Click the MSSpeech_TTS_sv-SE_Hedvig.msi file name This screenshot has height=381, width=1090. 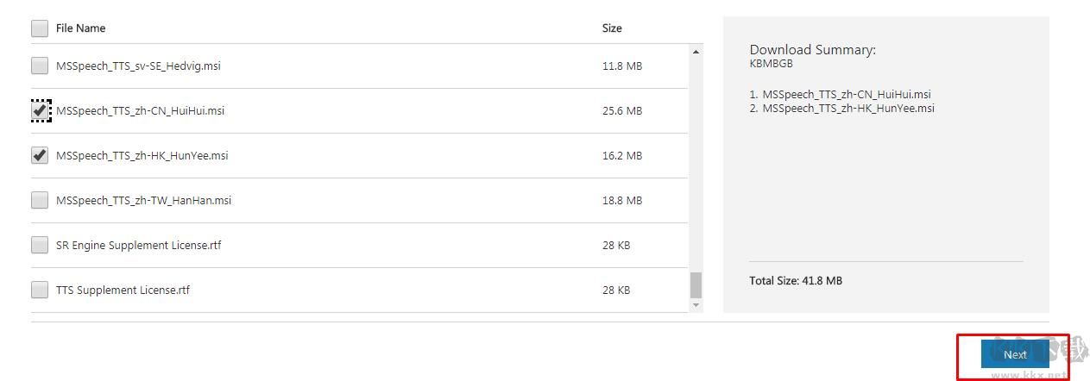(x=138, y=66)
